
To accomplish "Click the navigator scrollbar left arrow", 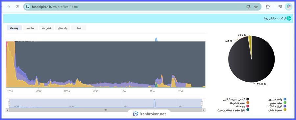I will [x=7, y=110].
